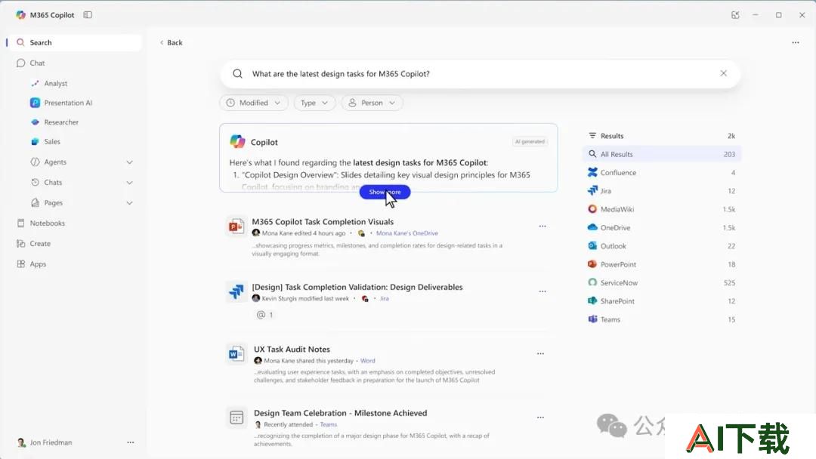This screenshot has width=816, height=459.
Task: Click the Jira icon of Design Deliverables result
Action: click(x=236, y=291)
